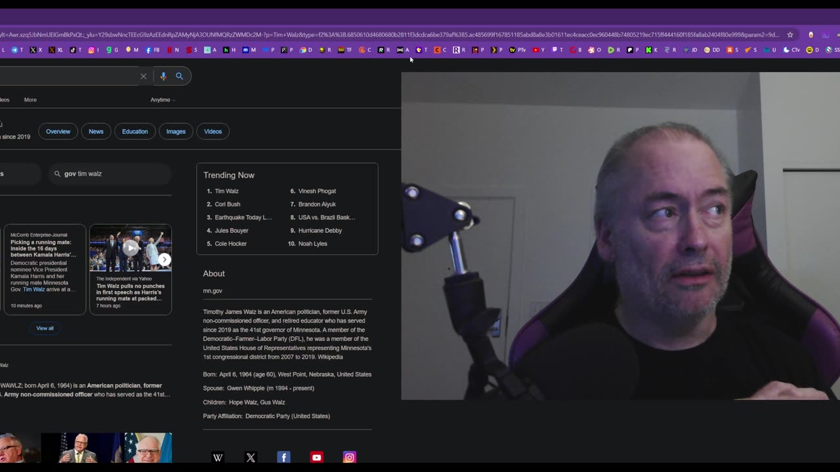Image resolution: width=840 pixels, height=472 pixels.
Task: Switch to the Videos tab
Action: 213,131
